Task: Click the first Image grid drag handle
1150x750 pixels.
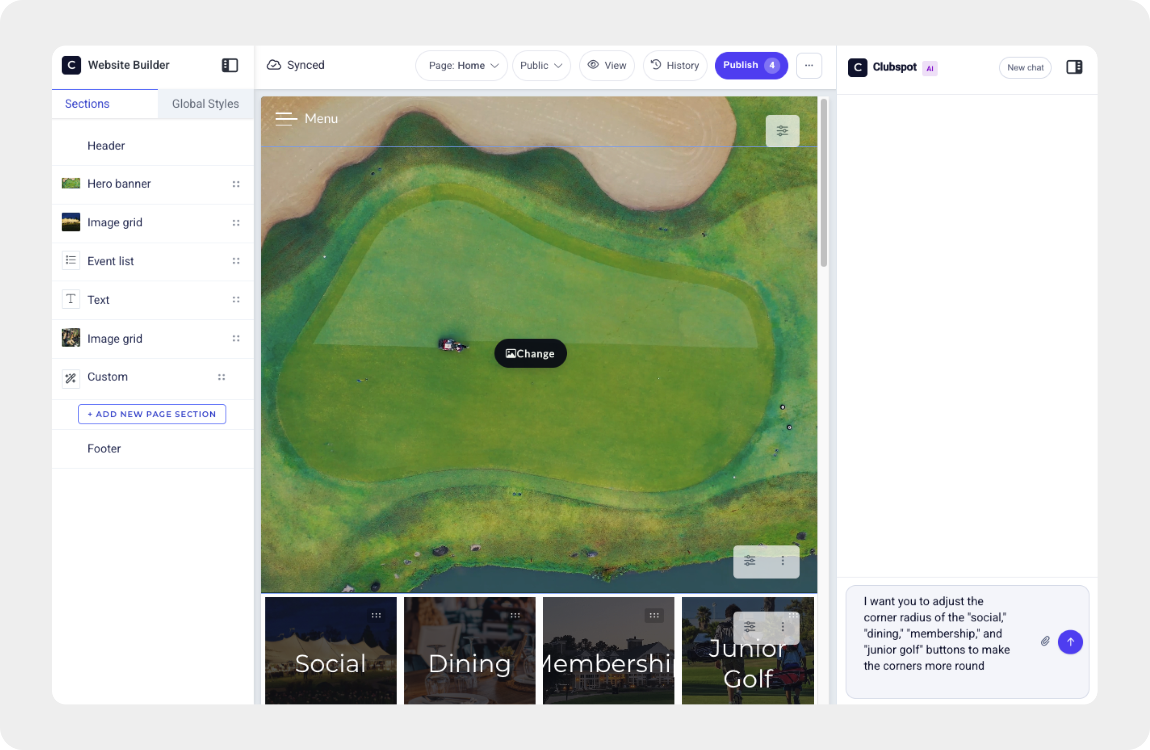Action: pyautogui.click(x=236, y=223)
